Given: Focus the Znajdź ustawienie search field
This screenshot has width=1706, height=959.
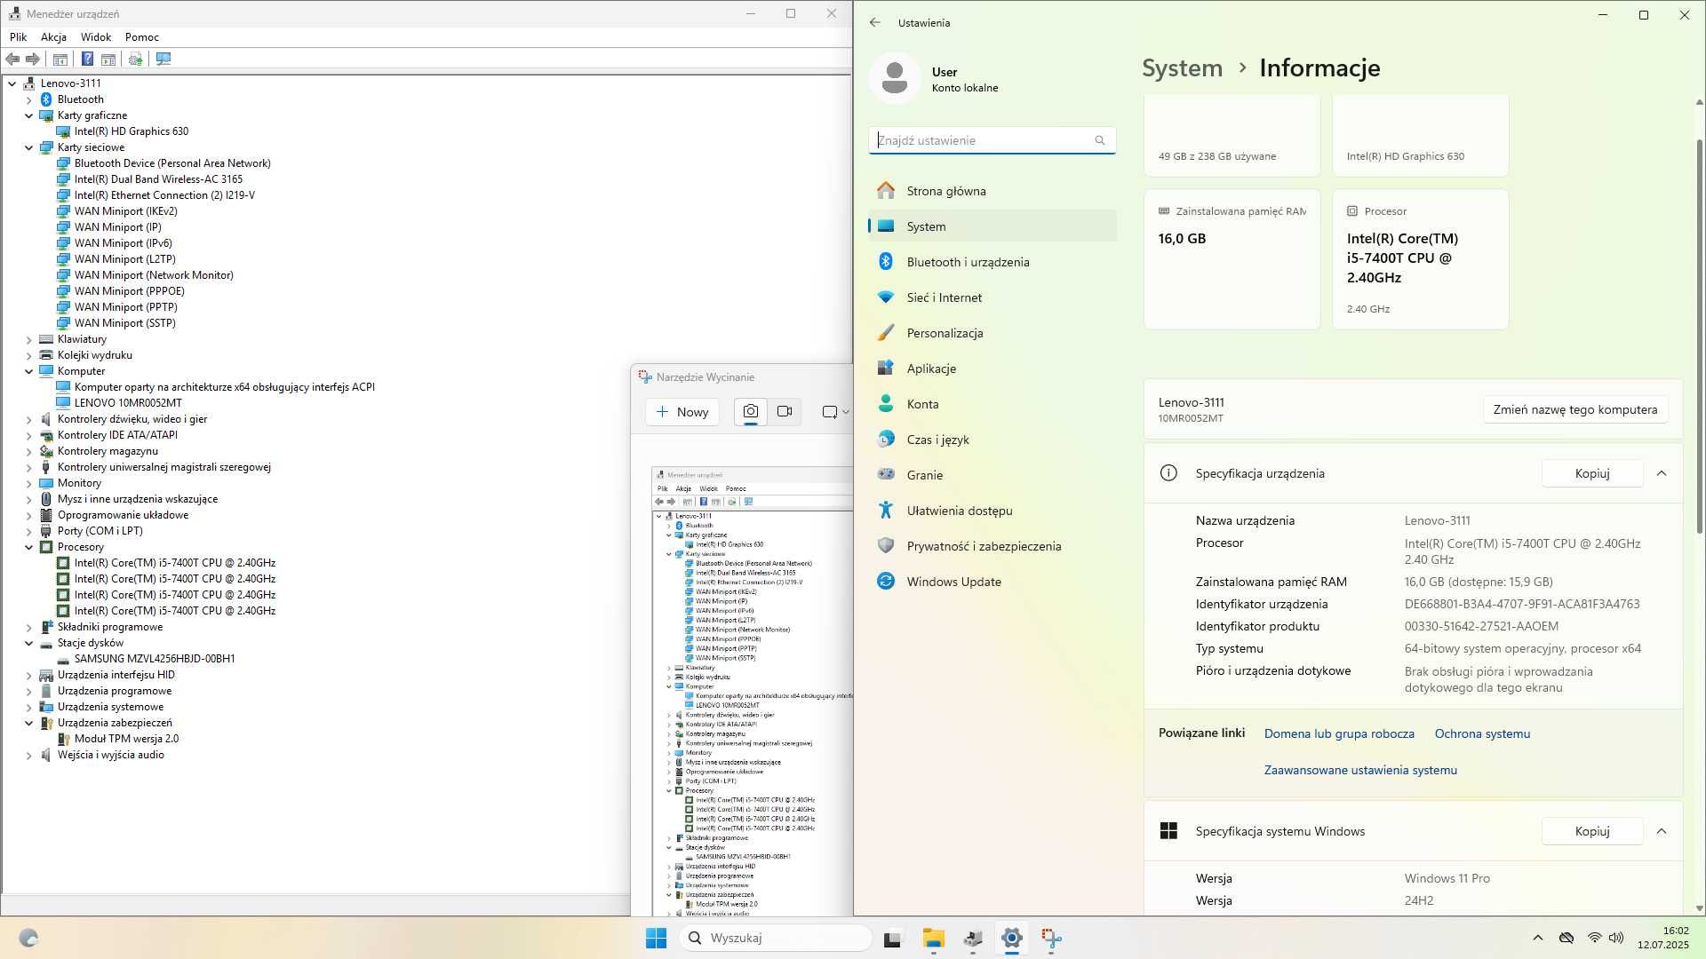Looking at the screenshot, I should (x=992, y=140).
